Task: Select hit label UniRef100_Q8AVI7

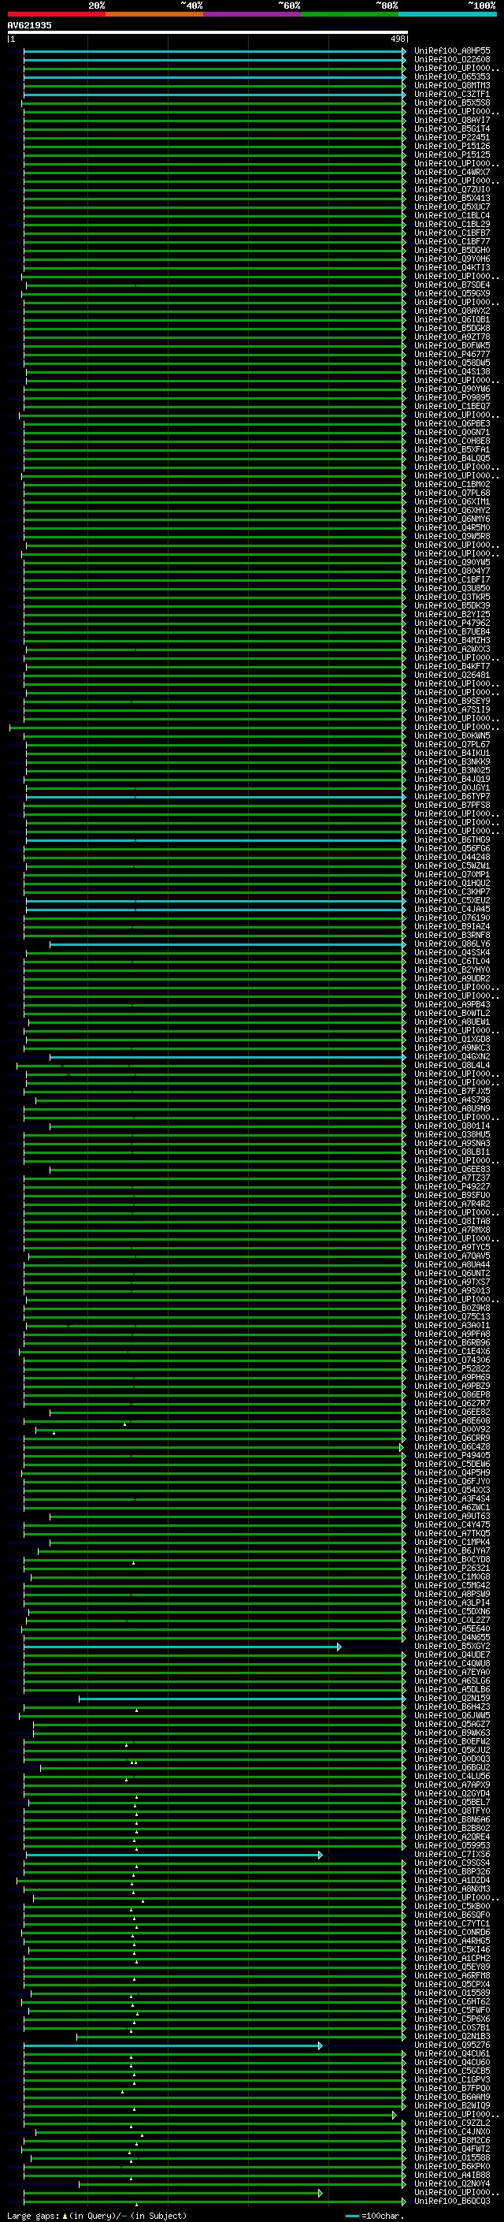Action: click(x=452, y=120)
